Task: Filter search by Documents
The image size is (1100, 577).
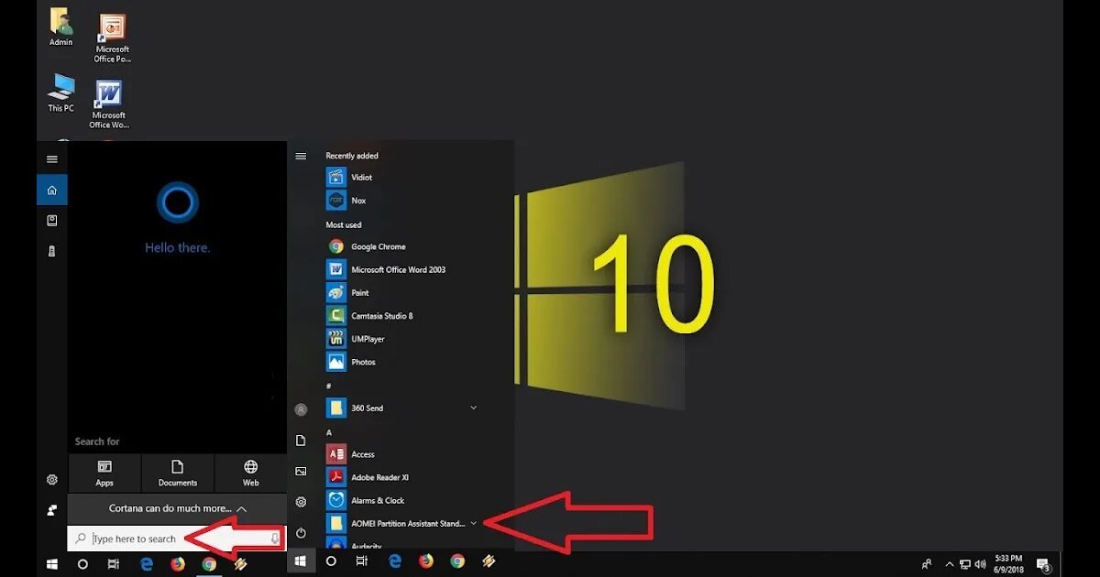Action: coord(178,474)
